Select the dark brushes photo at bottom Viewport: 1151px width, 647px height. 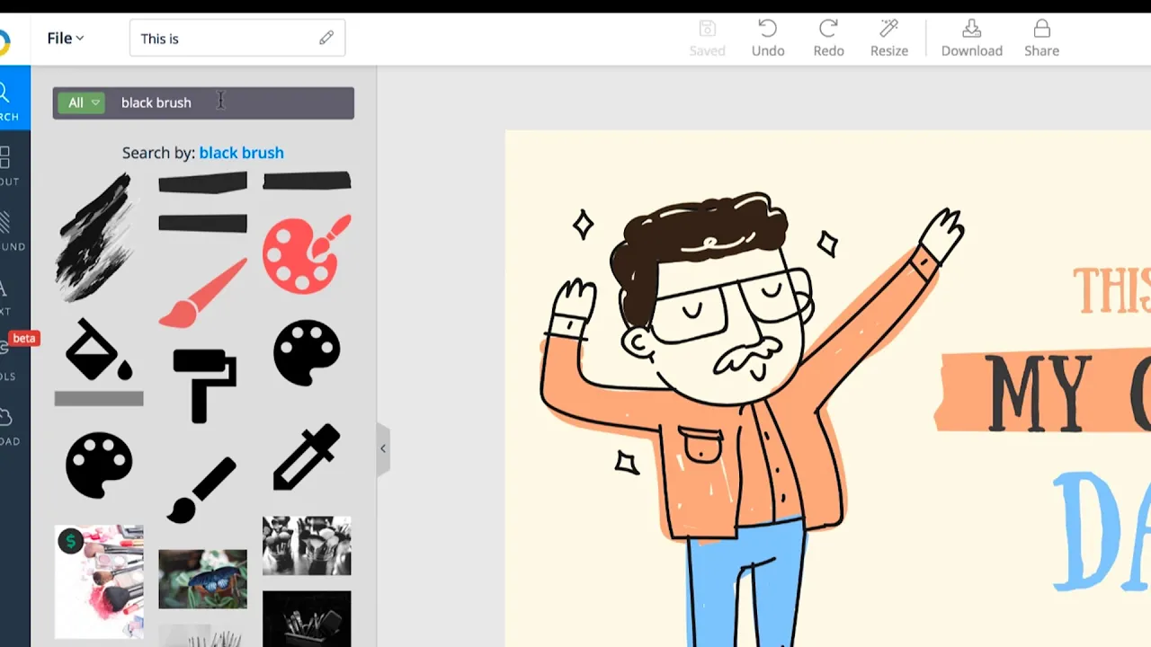307,619
